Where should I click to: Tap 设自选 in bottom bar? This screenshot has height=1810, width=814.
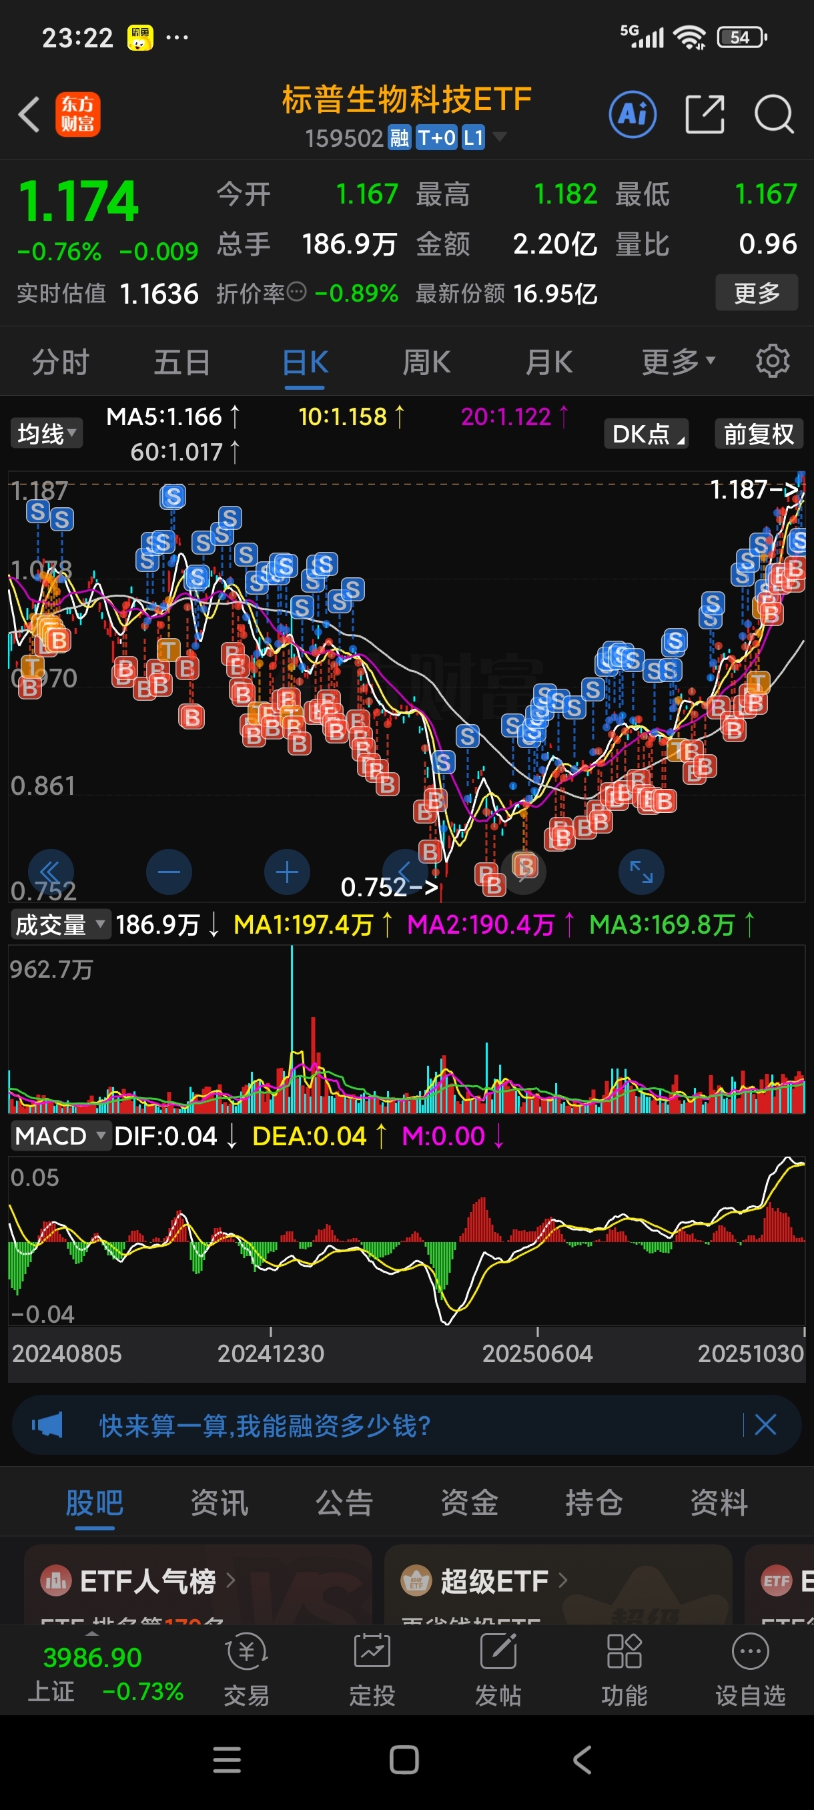coord(750,1670)
